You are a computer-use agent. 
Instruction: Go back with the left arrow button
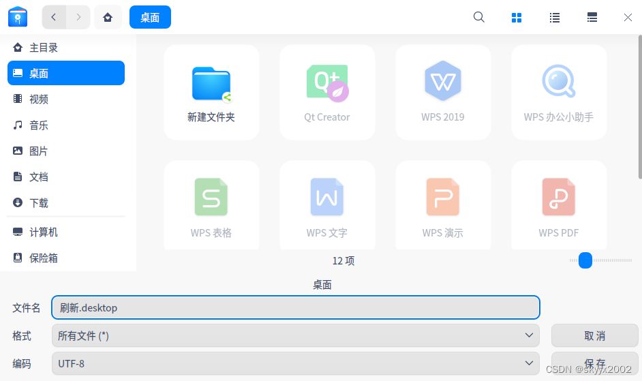pos(54,17)
